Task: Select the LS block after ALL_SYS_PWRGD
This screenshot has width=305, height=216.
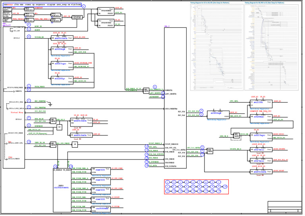Action: [x=75, y=144]
